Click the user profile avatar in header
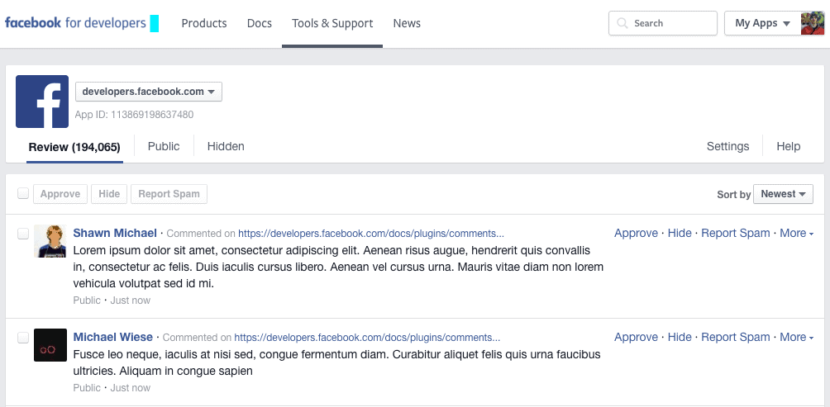Viewport: 830px width, 407px height. tap(812, 23)
